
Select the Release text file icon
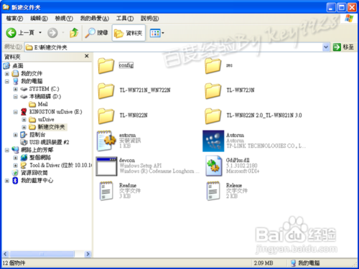(213, 191)
